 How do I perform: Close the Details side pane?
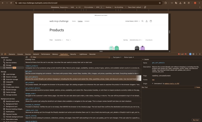(x=143, y=59)
